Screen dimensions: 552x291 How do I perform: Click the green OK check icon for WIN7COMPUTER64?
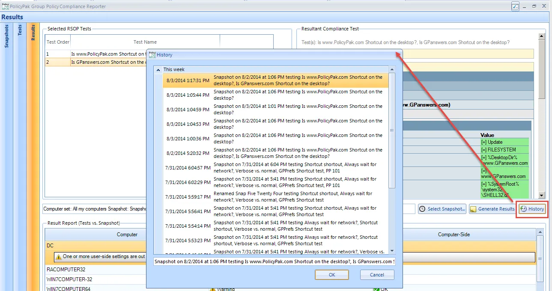376,289
